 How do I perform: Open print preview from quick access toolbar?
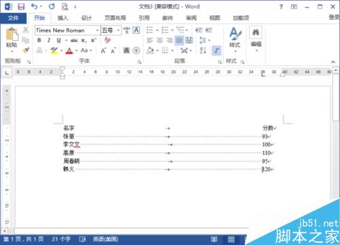coord(65,7)
